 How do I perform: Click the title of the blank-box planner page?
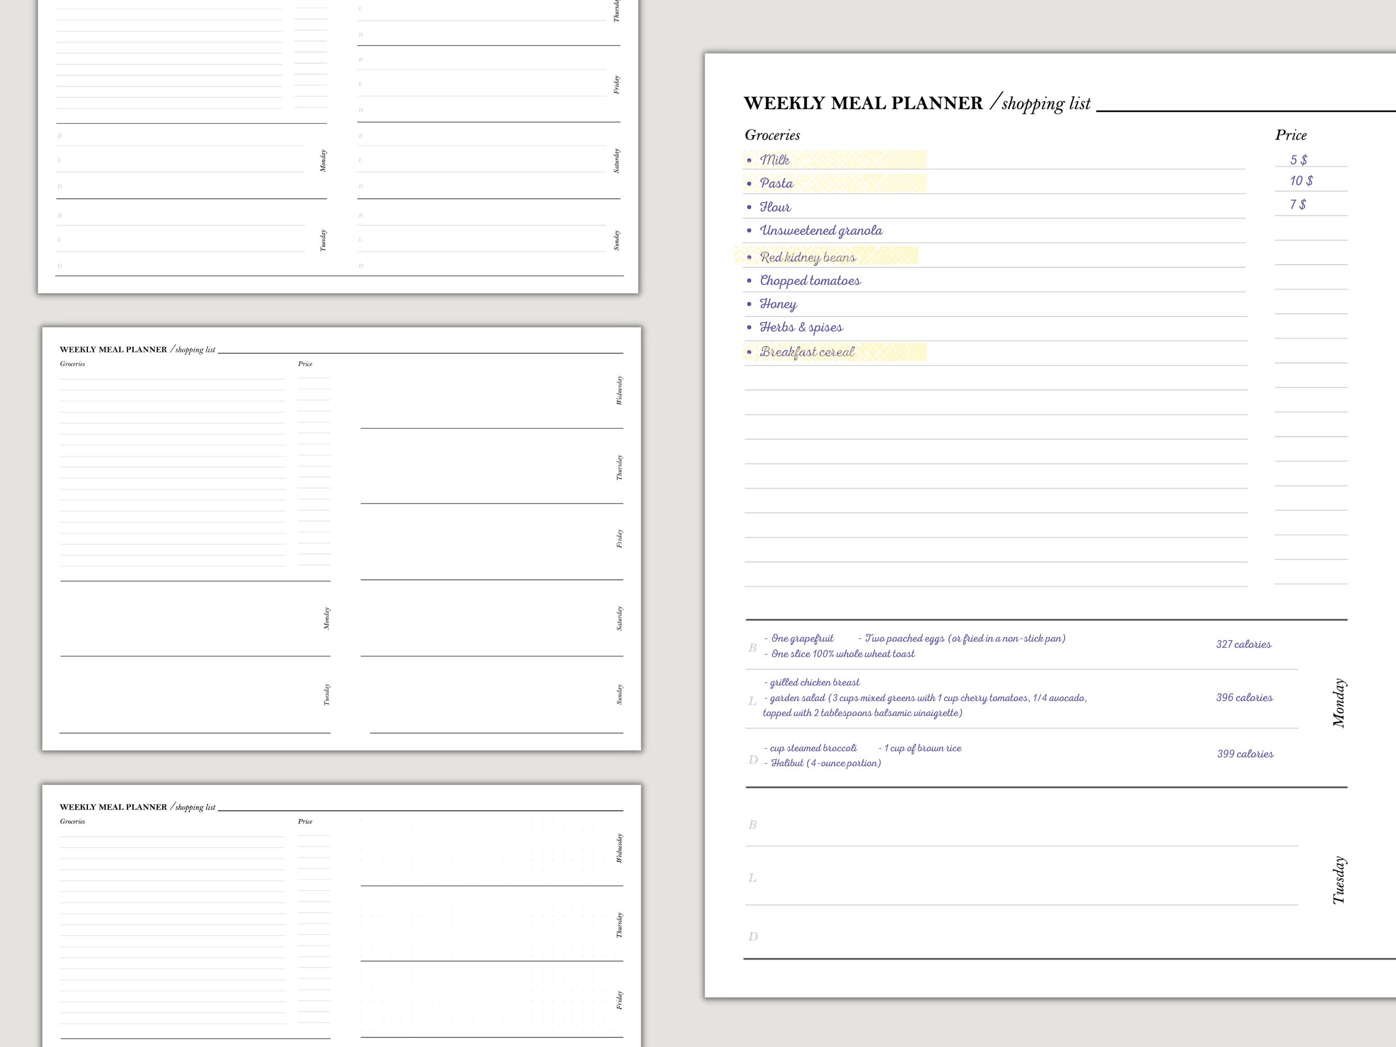[x=138, y=350]
